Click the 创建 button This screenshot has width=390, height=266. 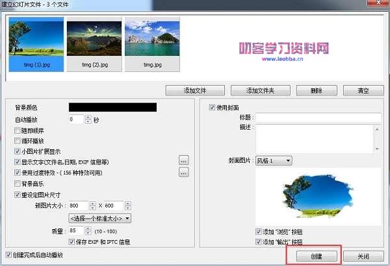pyautogui.click(x=317, y=256)
